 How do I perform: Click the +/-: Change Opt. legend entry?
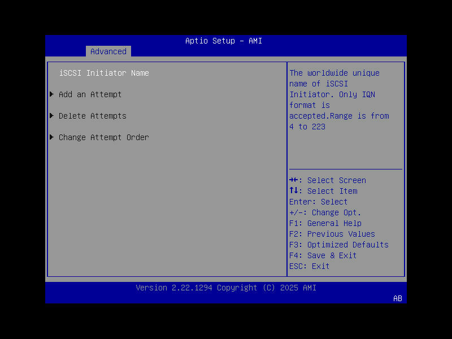(x=327, y=212)
